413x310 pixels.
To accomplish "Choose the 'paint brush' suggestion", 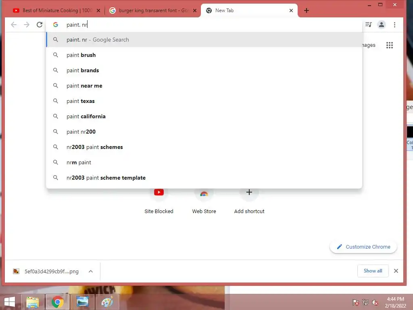I will (x=204, y=55).
